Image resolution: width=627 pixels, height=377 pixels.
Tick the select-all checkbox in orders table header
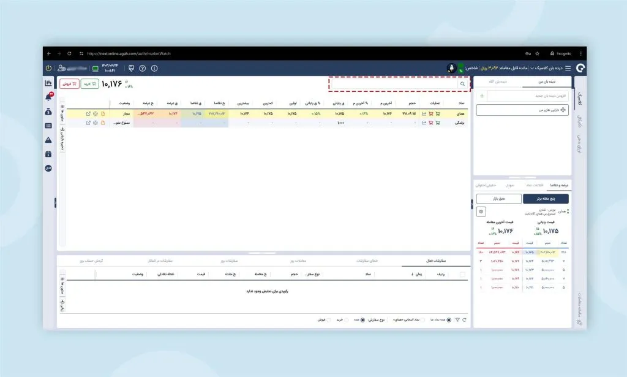(462, 274)
